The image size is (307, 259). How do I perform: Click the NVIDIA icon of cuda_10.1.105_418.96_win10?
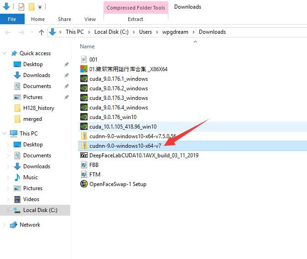(x=84, y=126)
